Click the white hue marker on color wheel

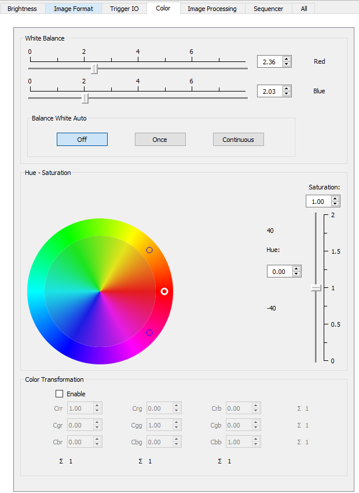(164, 291)
